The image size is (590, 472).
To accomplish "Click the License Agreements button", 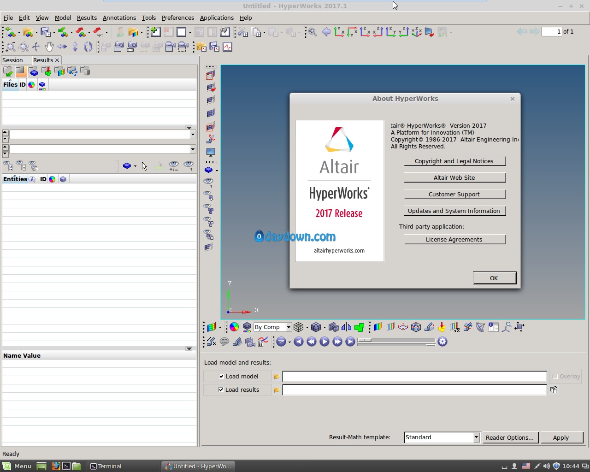I will click(454, 239).
